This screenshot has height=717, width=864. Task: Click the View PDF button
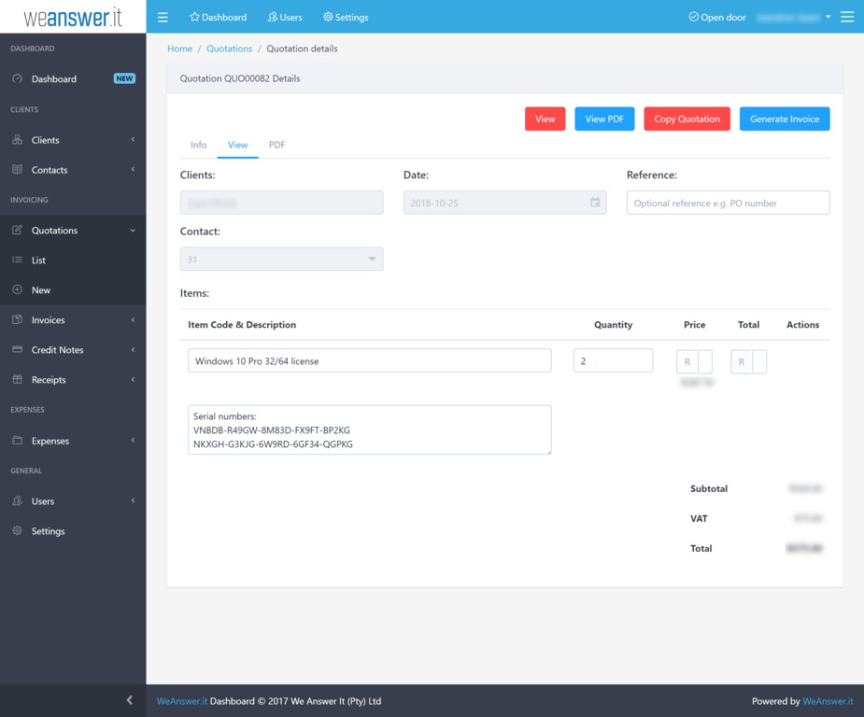tap(604, 119)
